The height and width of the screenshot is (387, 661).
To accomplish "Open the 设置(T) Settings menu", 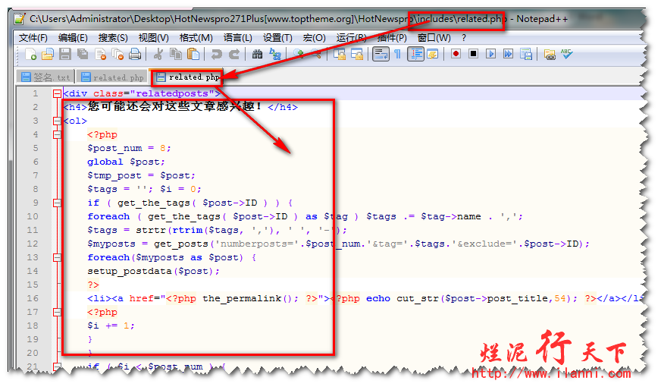I will (x=277, y=38).
